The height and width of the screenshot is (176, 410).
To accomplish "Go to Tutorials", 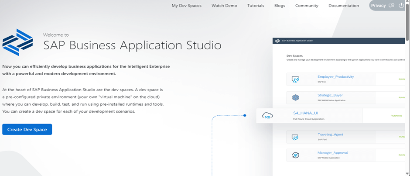I will (x=256, y=6).
